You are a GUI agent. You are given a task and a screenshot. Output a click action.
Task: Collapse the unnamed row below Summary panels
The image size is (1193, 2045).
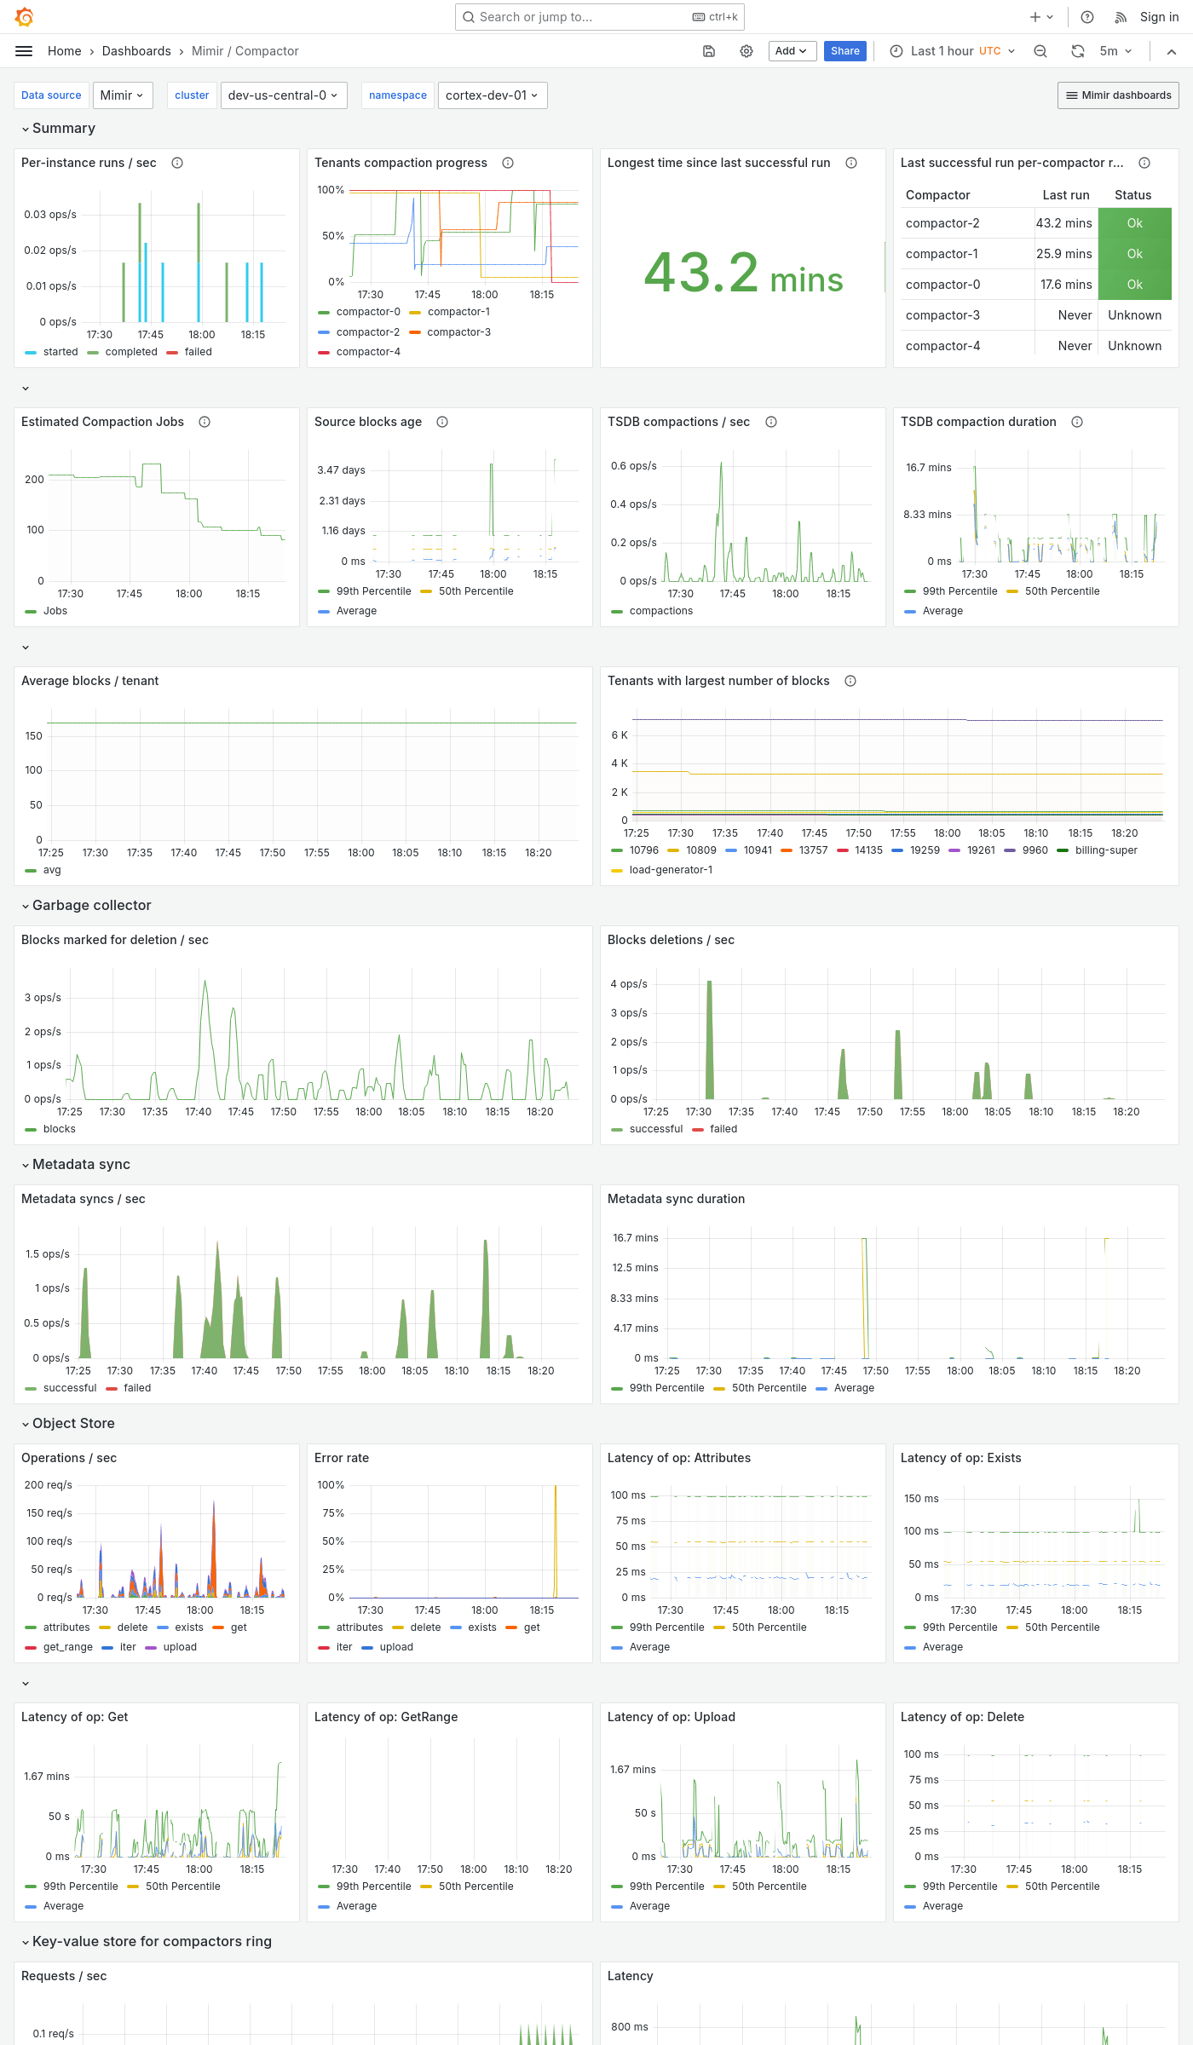[26, 389]
